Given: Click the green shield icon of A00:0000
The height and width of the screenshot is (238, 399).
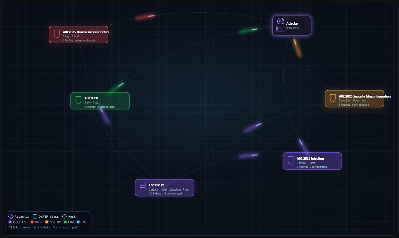Looking at the screenshot, I should [78, 100].
